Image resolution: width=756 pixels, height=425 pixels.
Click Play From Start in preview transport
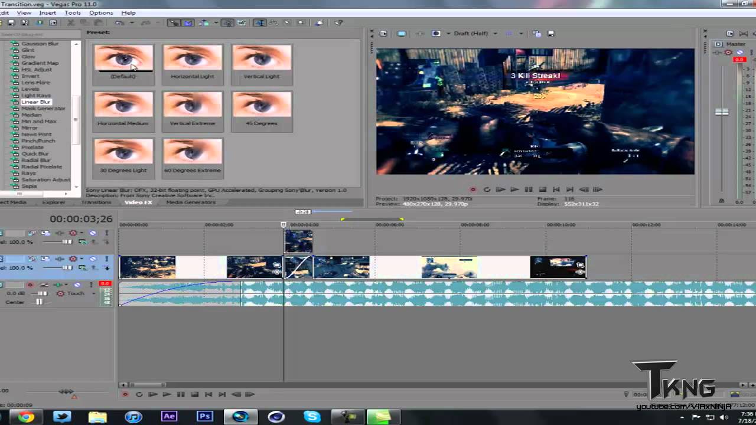point(500,189)
